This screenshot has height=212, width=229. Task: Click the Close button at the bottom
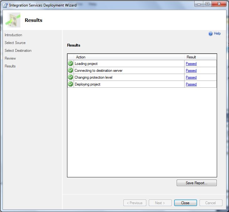[185, 203]
